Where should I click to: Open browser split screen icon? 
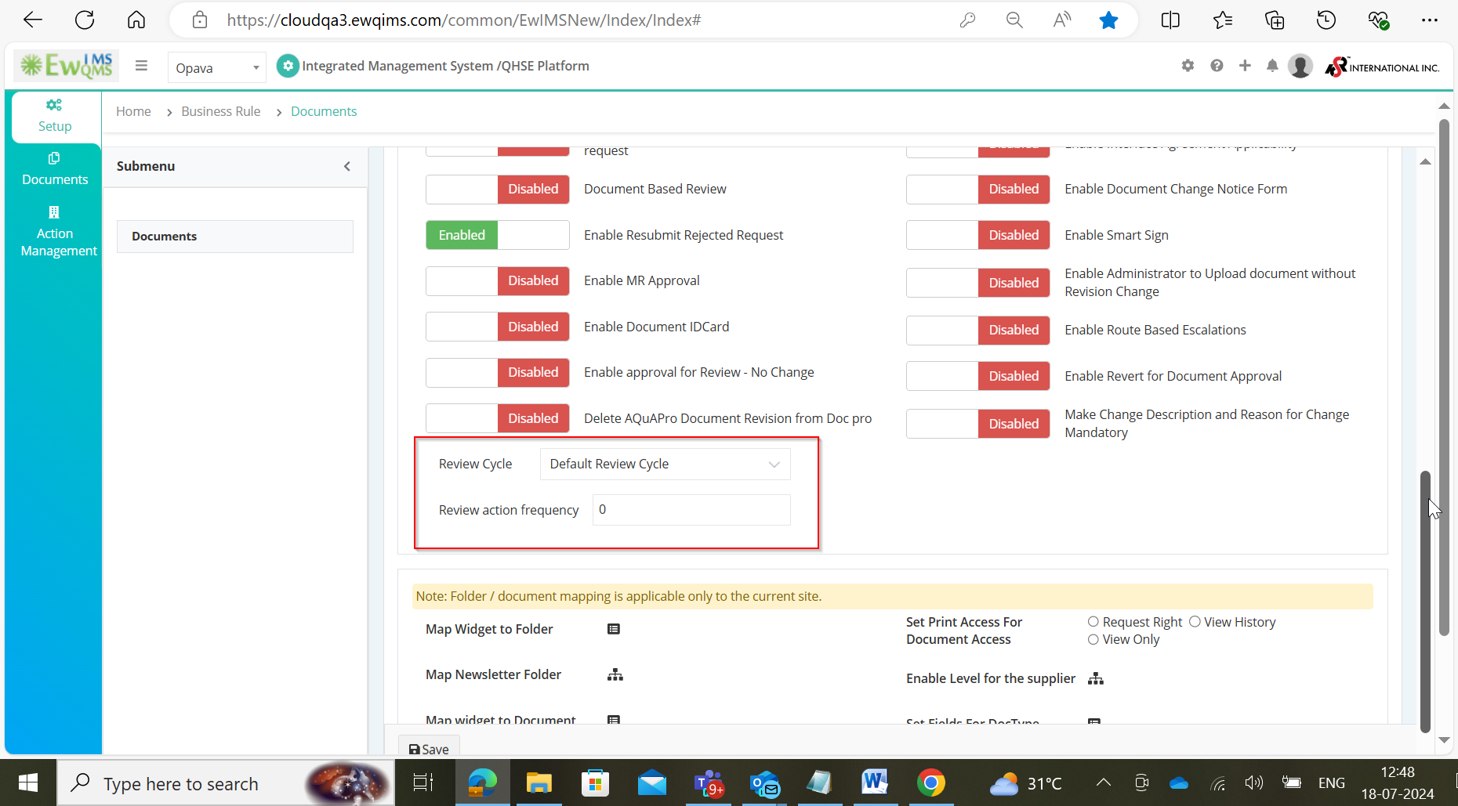[x=1170, y=20]
